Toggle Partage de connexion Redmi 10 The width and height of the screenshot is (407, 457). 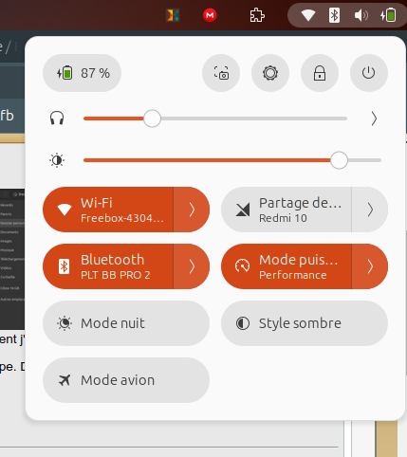287,210
